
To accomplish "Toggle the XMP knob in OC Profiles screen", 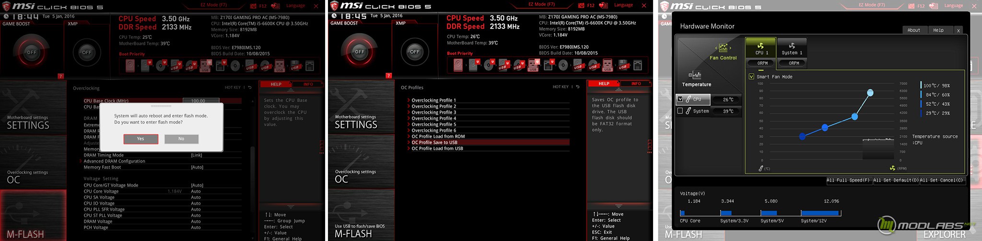I will coord(415,52).
